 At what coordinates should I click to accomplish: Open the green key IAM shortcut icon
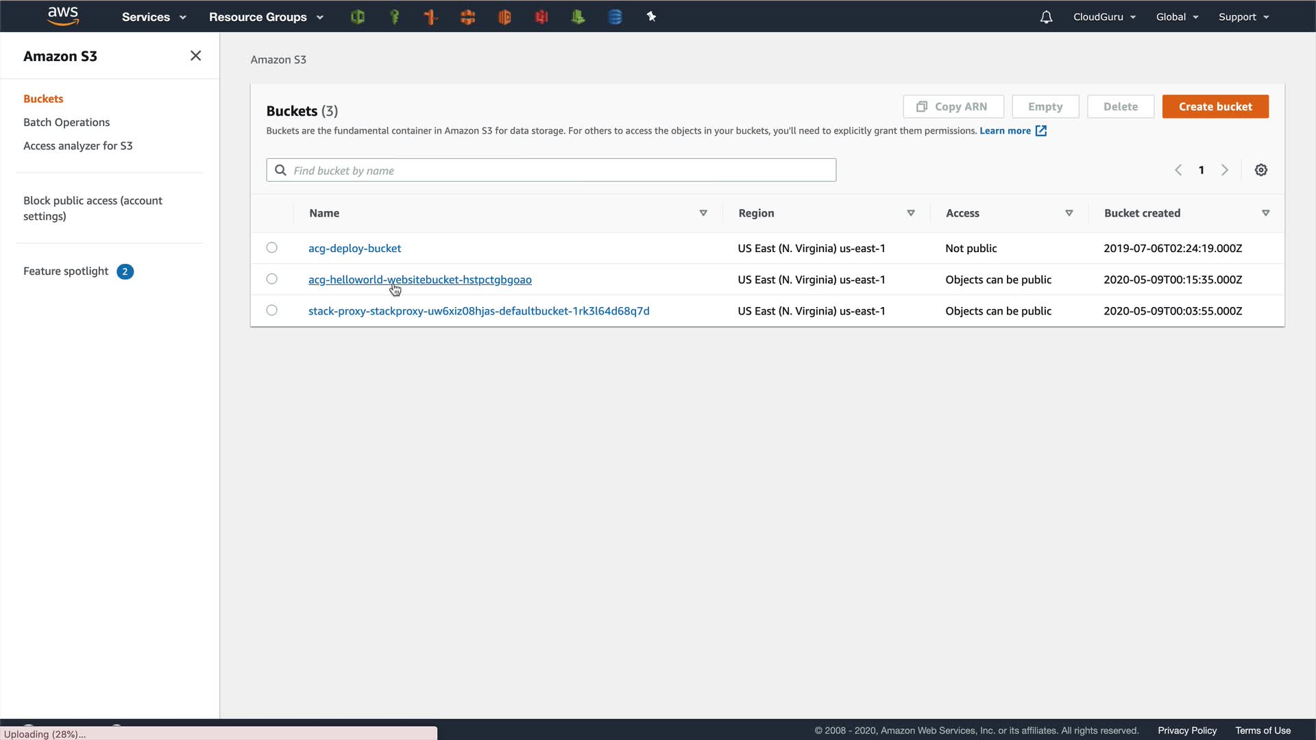[394, 17]
